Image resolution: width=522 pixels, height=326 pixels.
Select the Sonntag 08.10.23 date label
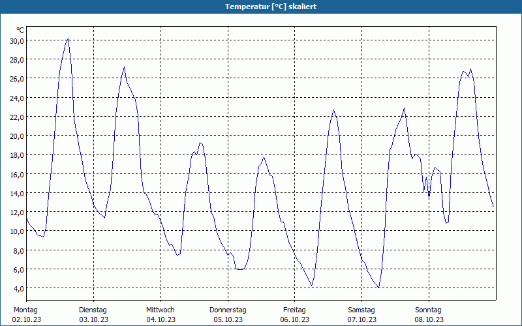point(429,315)
